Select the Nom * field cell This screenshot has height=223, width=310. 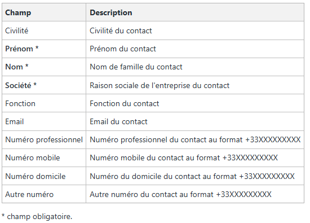pos(44,67)
